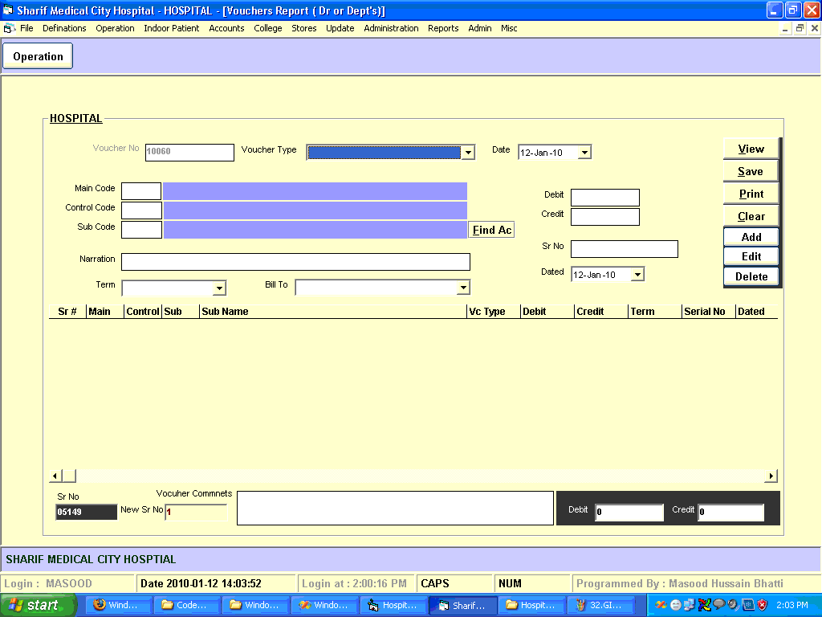Click the Serial No column header
822x617 pixels.
[x=708, y=312]
